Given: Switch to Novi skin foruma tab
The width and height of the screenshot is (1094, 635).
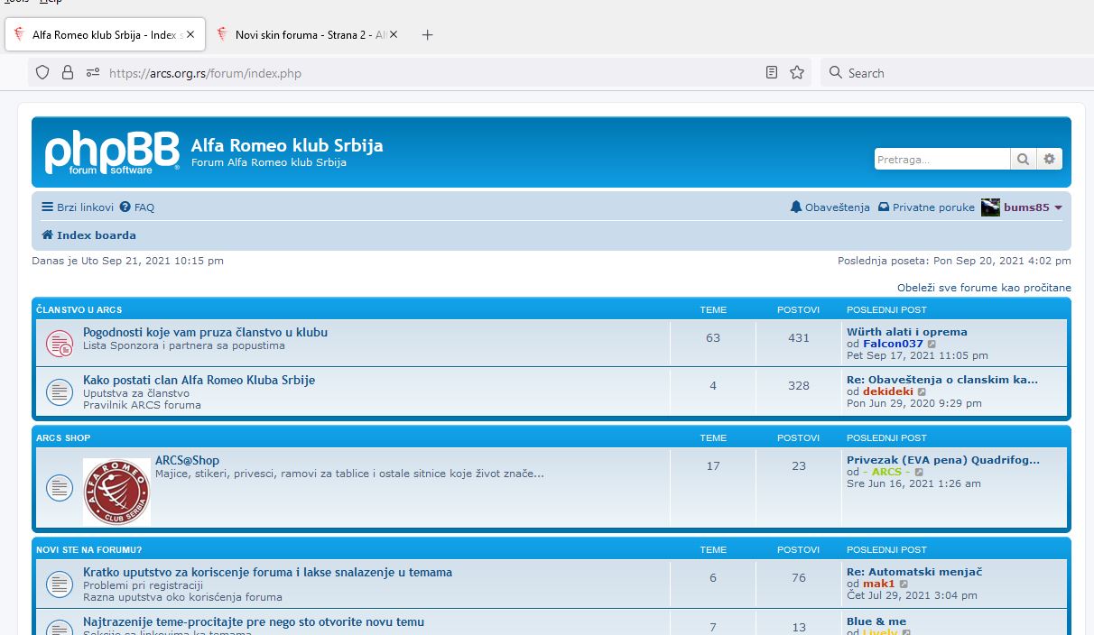Looking at the screenshot, I should [309, 34].
